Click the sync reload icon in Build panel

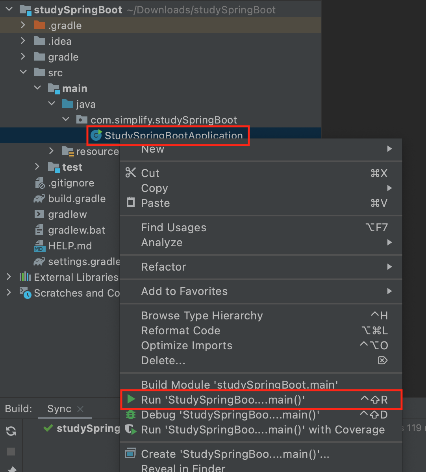11,431
